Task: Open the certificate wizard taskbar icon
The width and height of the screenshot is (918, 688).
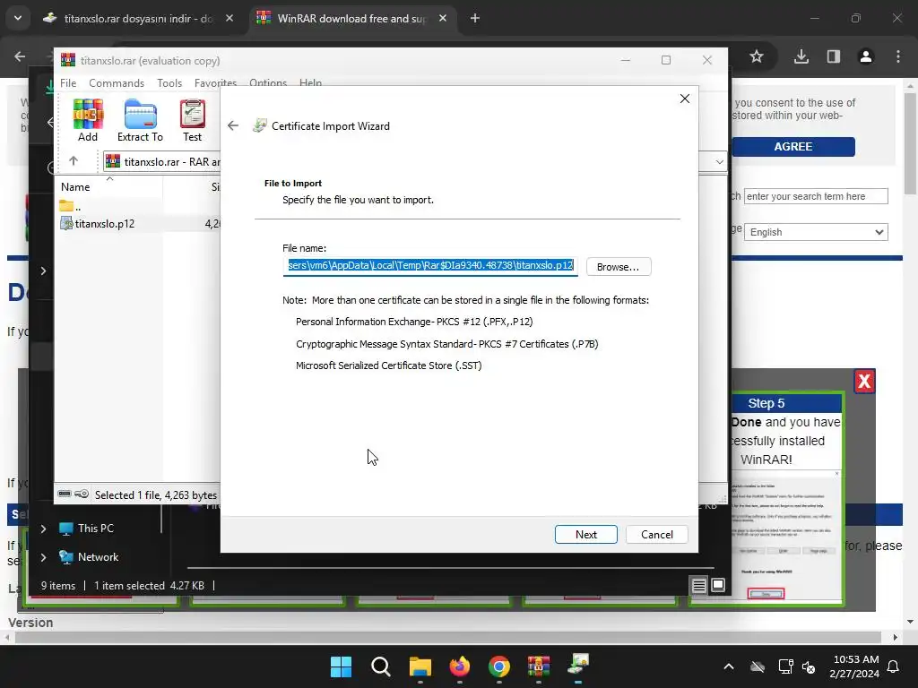Action: [578, 666]
